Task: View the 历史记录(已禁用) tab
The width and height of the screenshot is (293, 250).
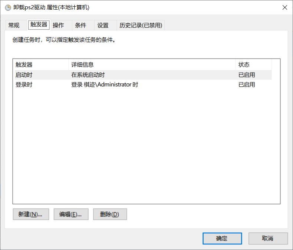Action: pyautogui.click(x=141, y=25)
